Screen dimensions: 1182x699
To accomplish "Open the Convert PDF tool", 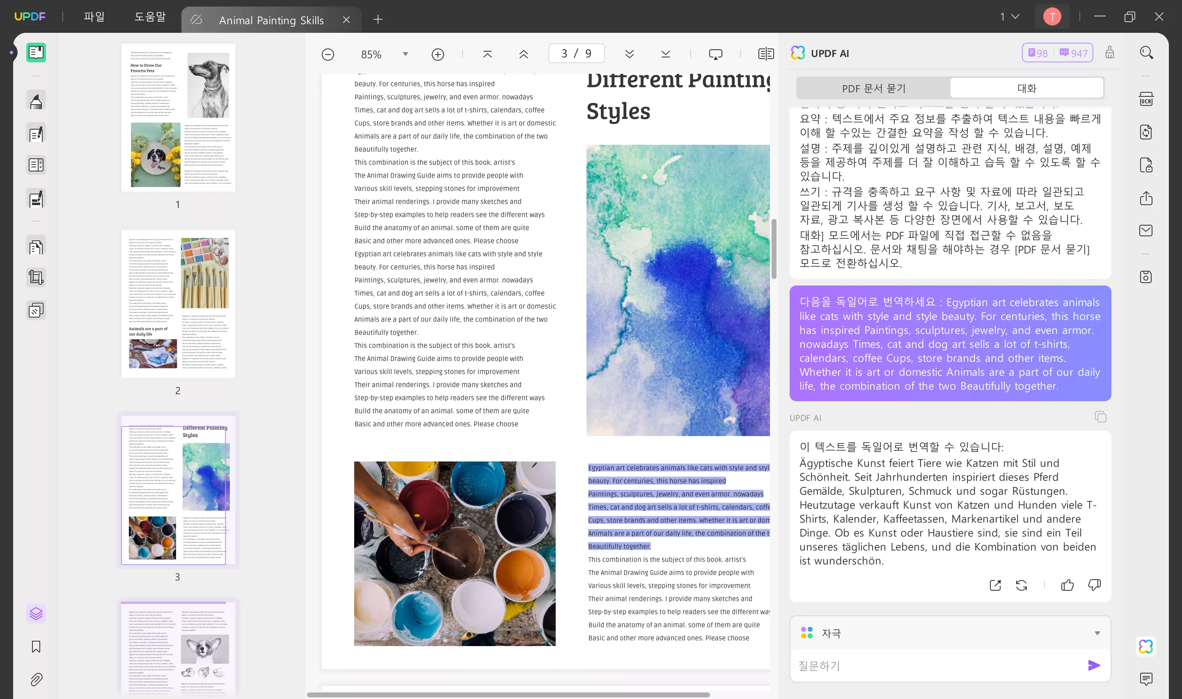I will 1146,132.
